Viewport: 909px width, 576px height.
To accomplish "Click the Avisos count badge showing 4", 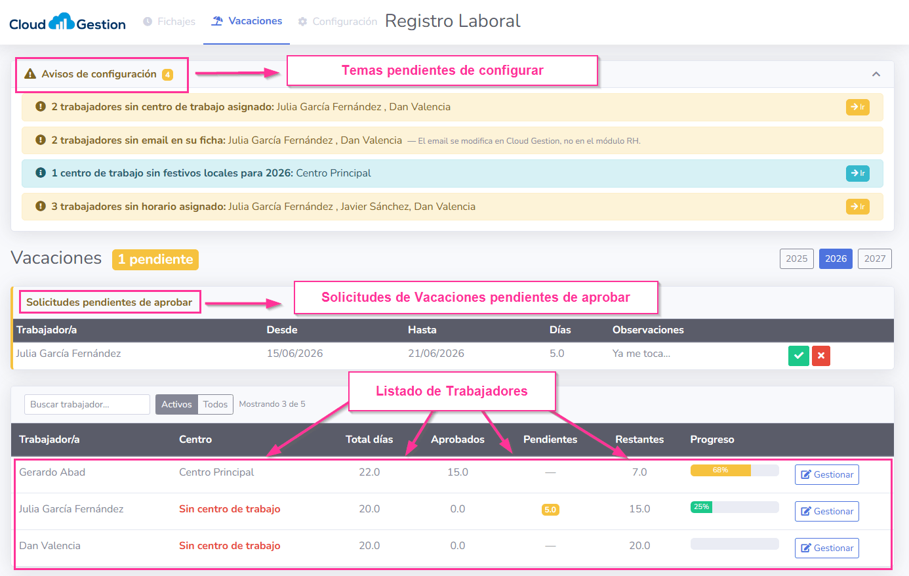I will coord(168,75).
